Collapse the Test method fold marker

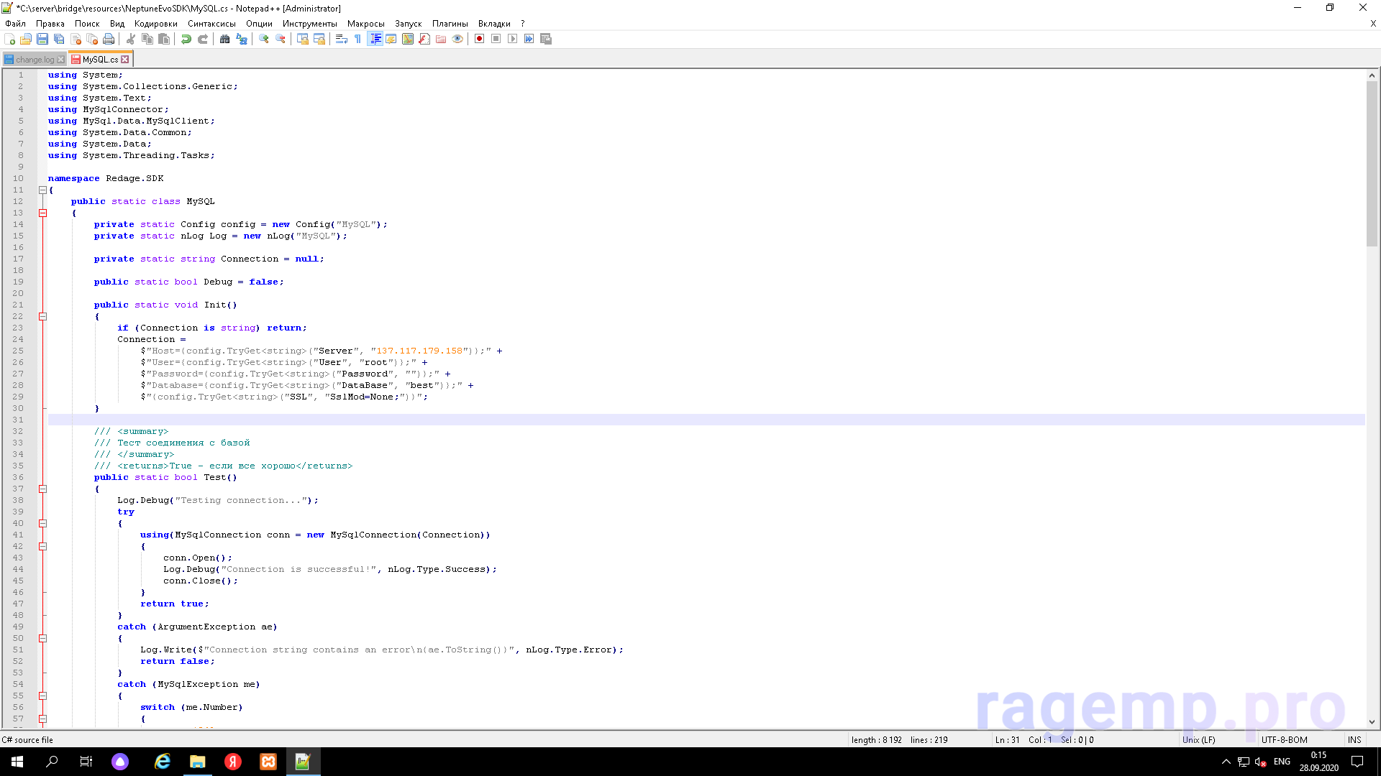click(42, 489)
